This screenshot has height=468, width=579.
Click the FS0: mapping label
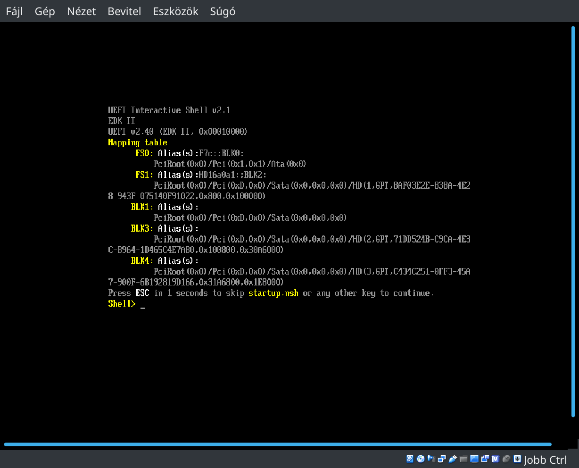click(144, 153)
